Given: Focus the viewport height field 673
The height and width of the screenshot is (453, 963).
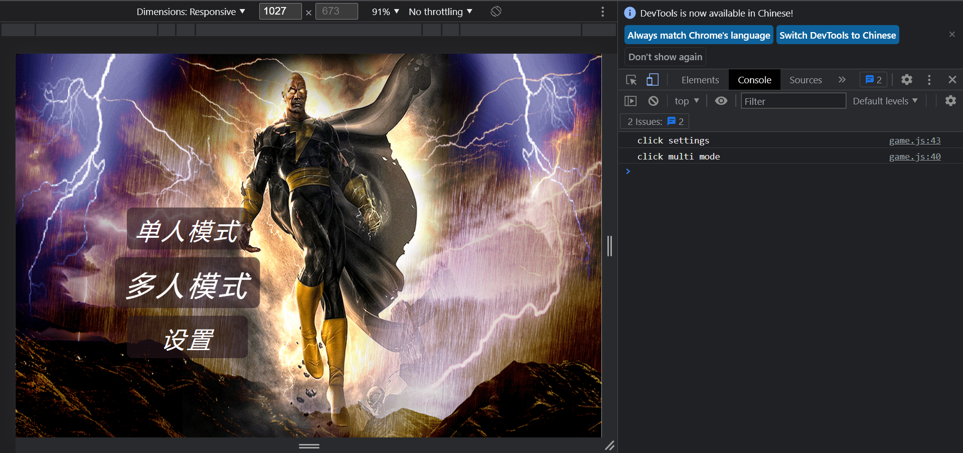Looking at the screenshot, I should pyautogui.click(x=337, y=11).
